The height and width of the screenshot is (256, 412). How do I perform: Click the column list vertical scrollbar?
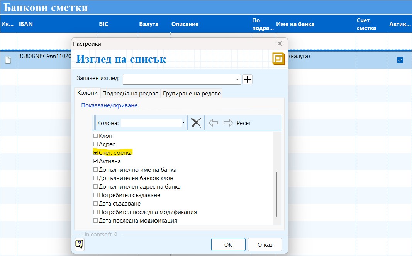pyautogui.click(x=277, y=194)
